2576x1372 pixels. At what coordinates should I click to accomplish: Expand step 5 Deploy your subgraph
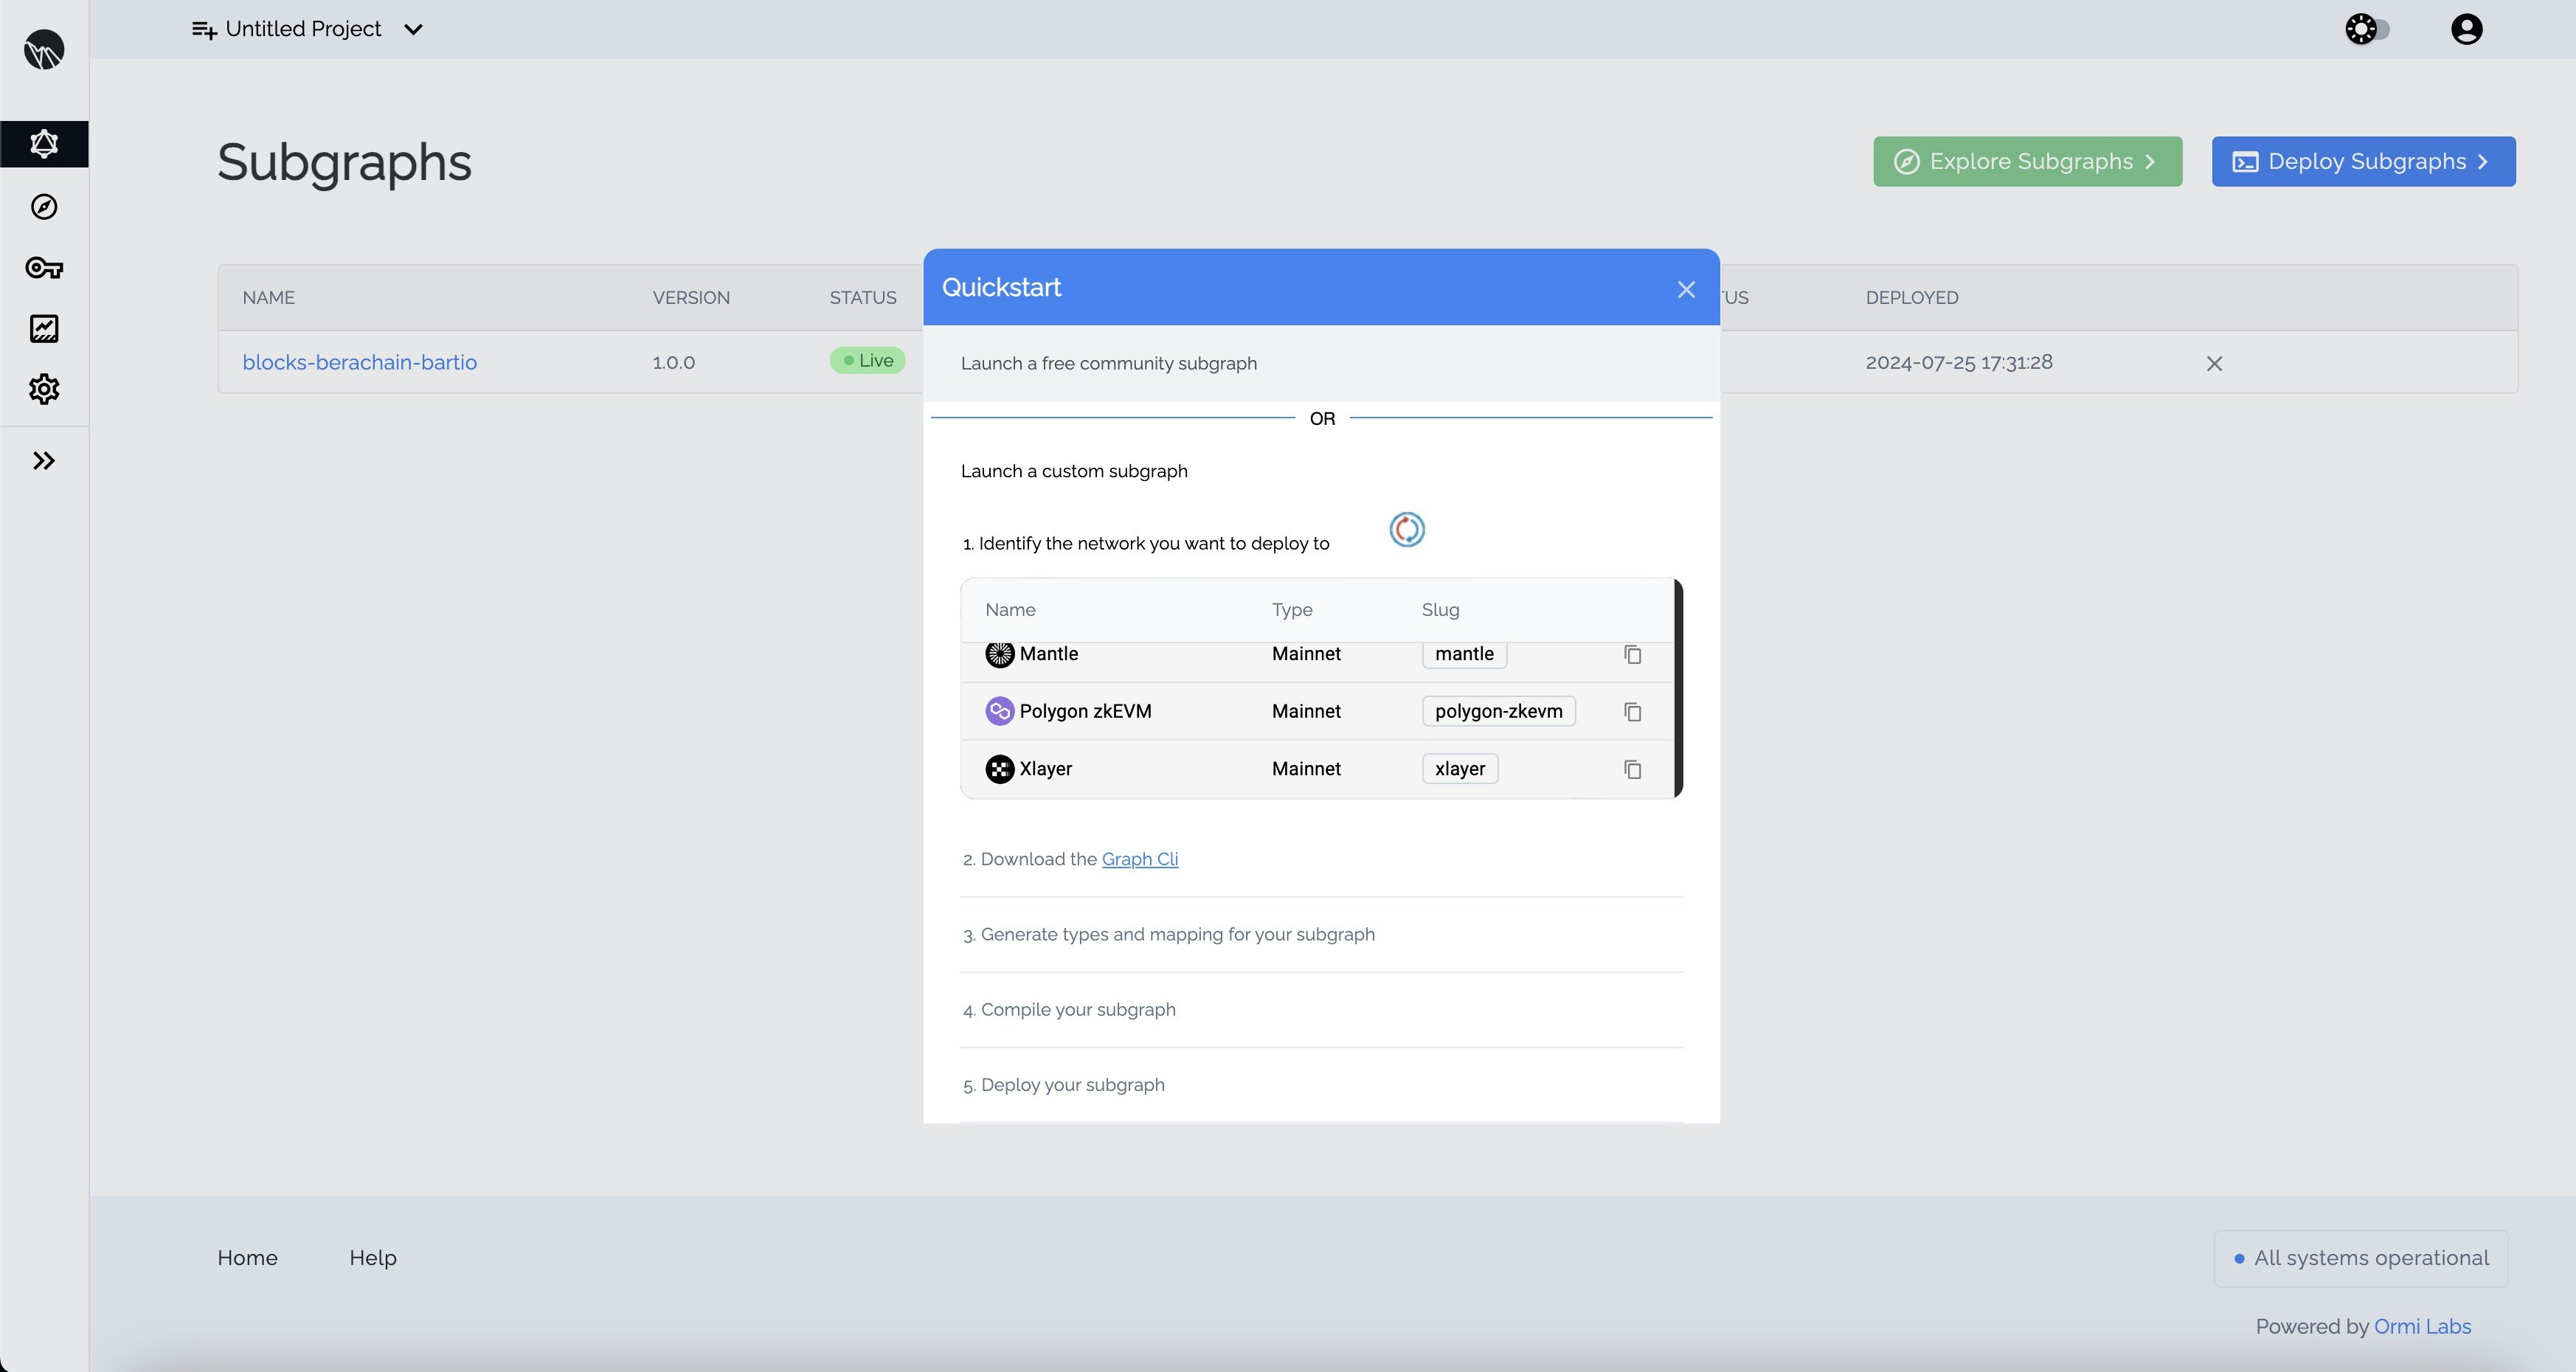point(1072,1085)
